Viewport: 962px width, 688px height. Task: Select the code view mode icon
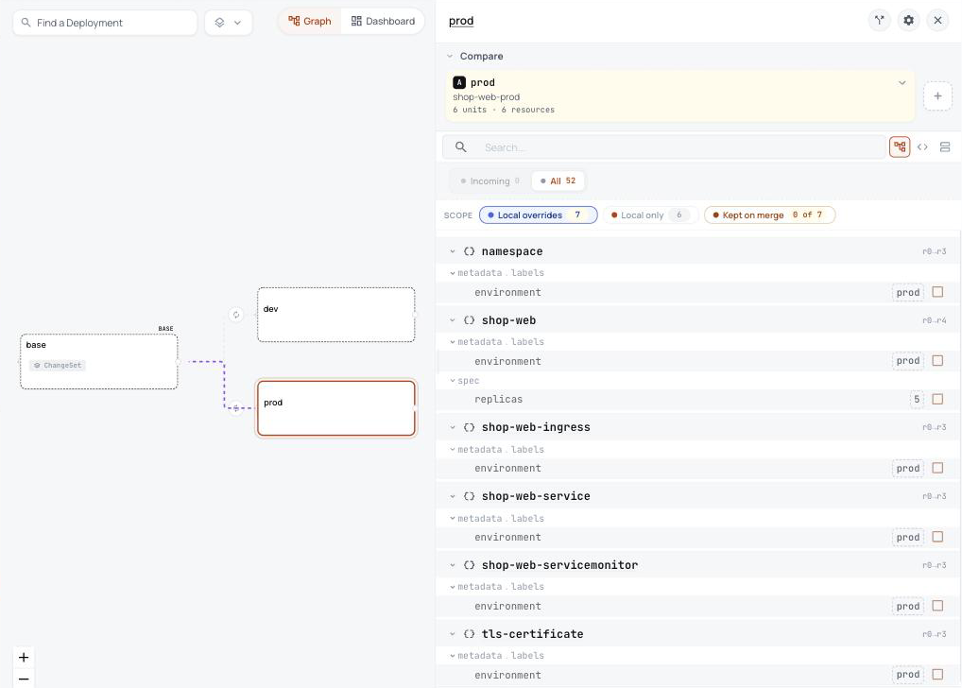click(922, 146)
